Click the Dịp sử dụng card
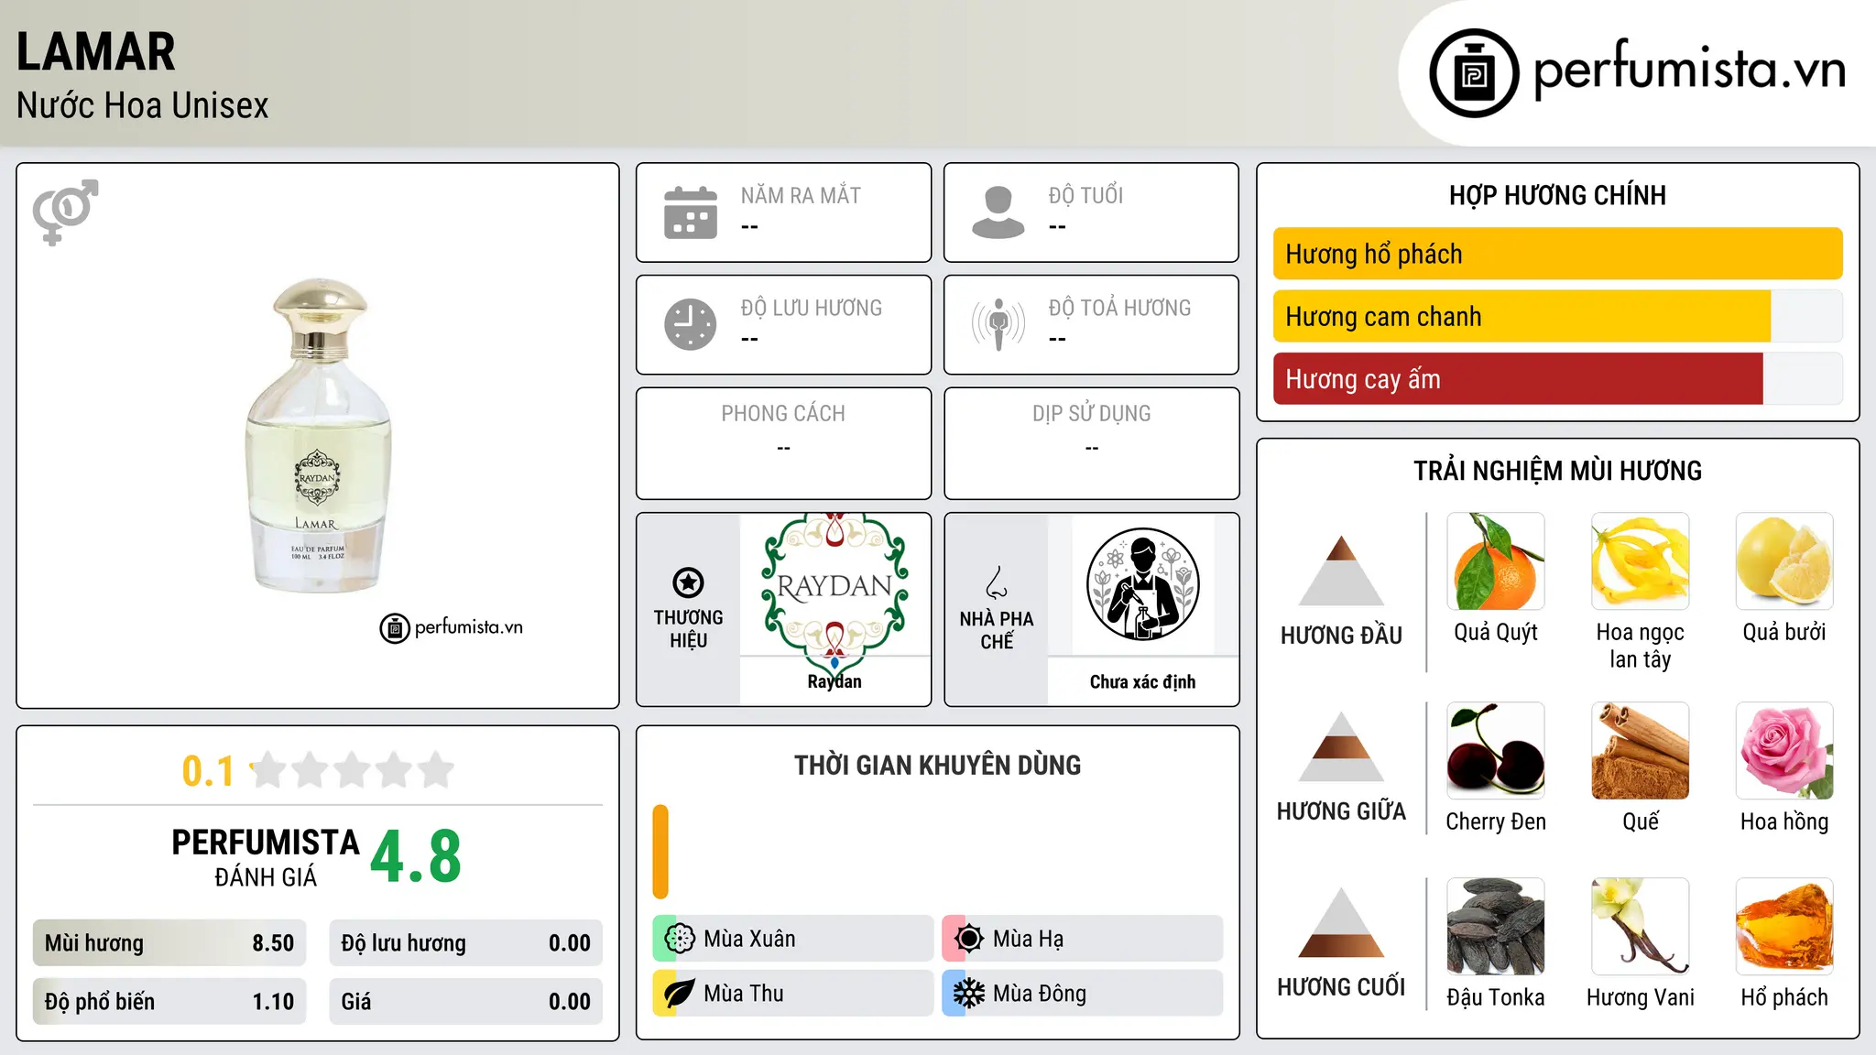The height and width of the screenshot is (1055, 1876). pyautogui.click(x=1091, y=443)
